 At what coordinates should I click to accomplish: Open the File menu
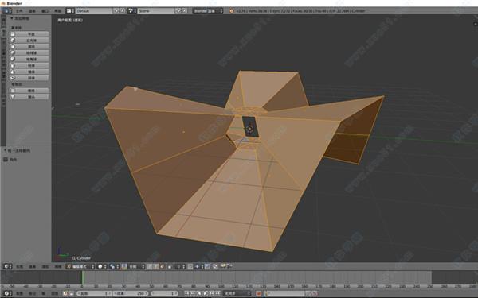(x=19, y=10)
